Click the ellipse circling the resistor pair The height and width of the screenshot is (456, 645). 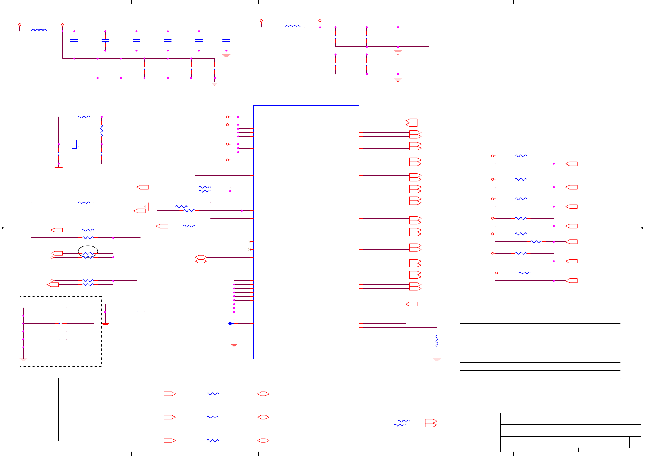(x=88, y=252)
